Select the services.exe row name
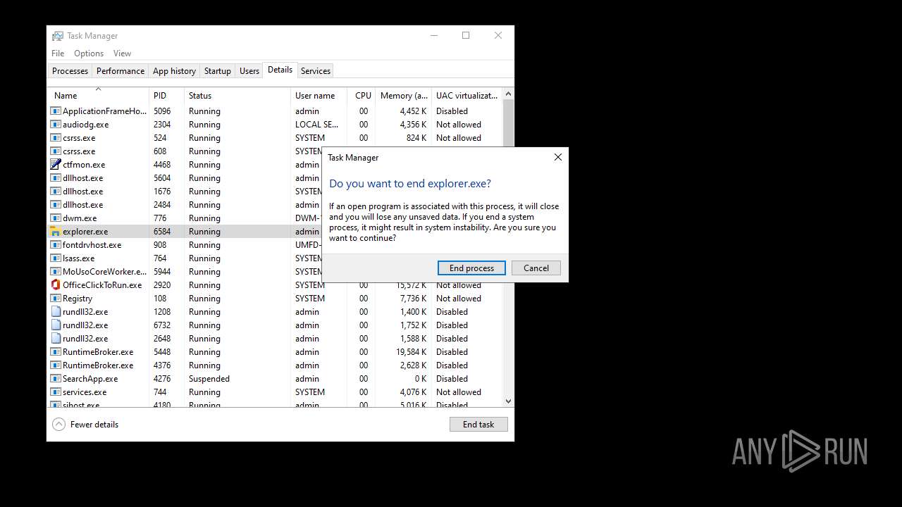The image size is (902, 507). click(x=85, y=392)
